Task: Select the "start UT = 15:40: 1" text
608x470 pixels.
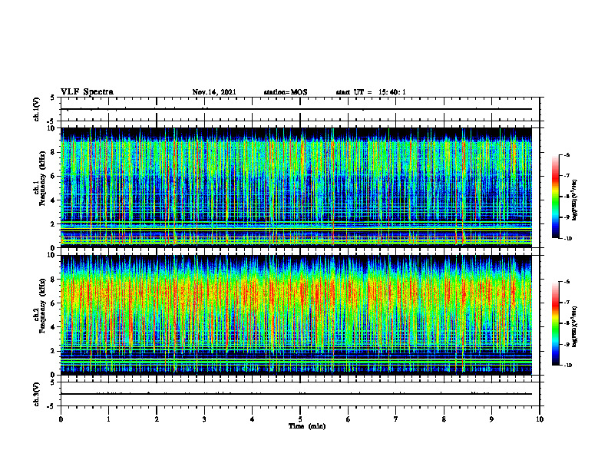Action: coord(371,92)
